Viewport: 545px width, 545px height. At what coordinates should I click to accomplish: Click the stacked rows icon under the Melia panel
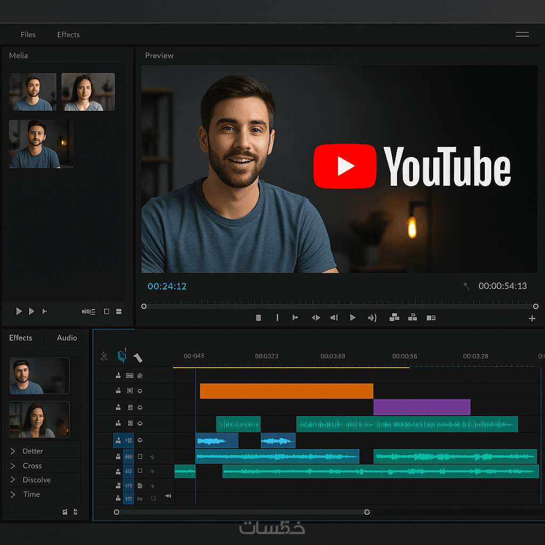coord(119,311)
